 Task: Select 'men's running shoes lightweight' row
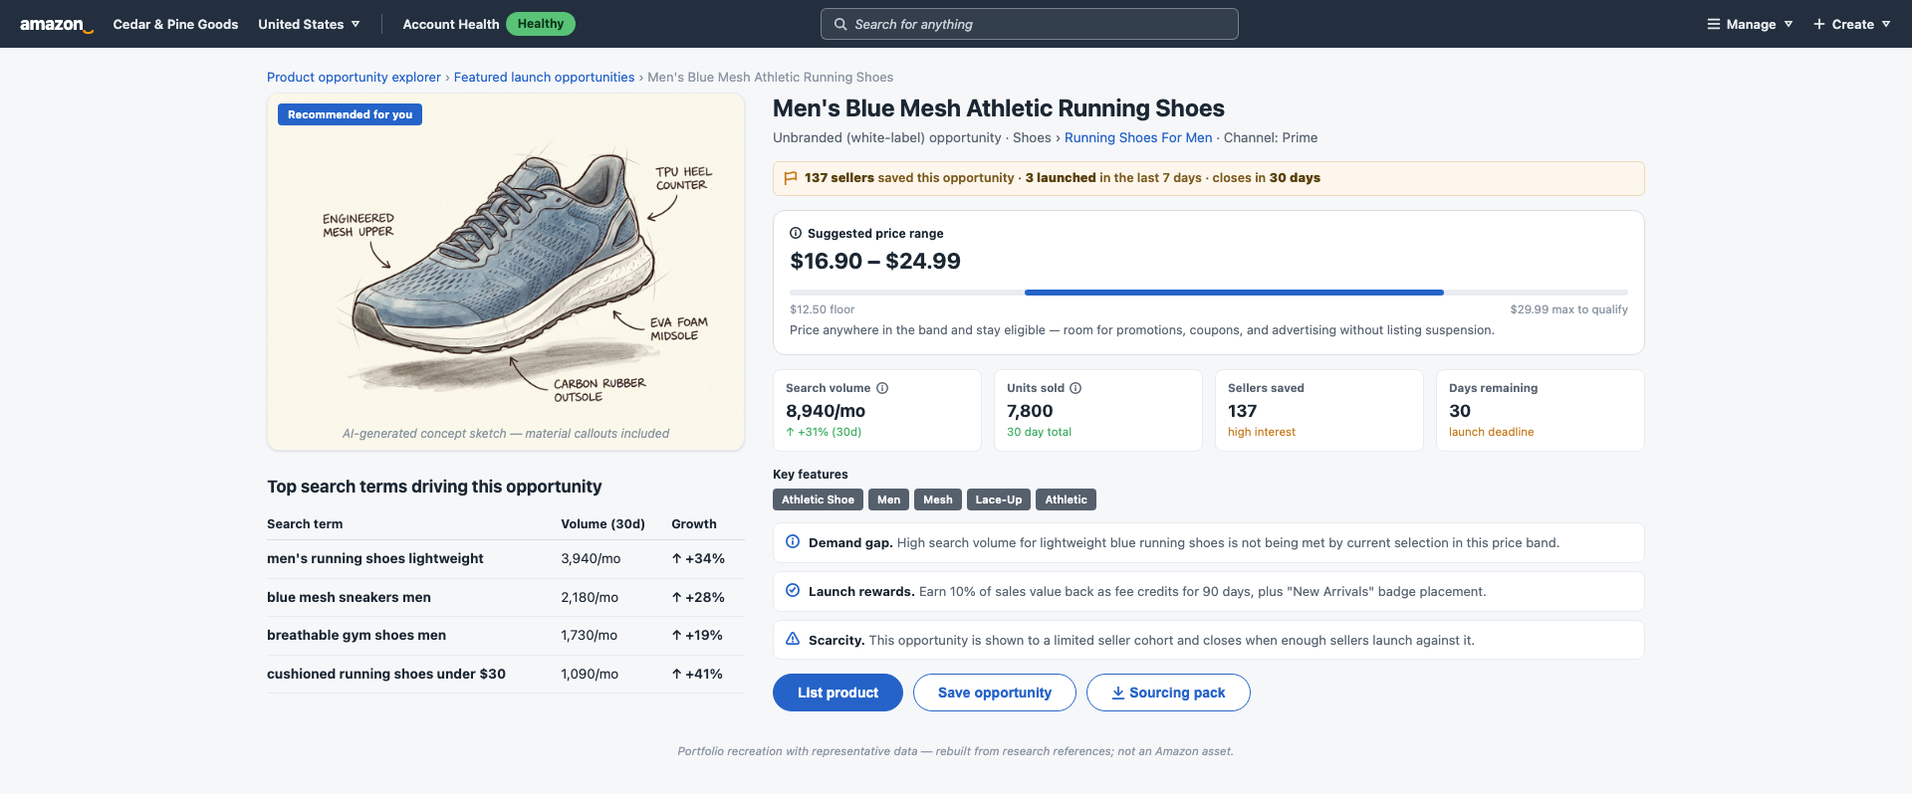tap(506, 559)
